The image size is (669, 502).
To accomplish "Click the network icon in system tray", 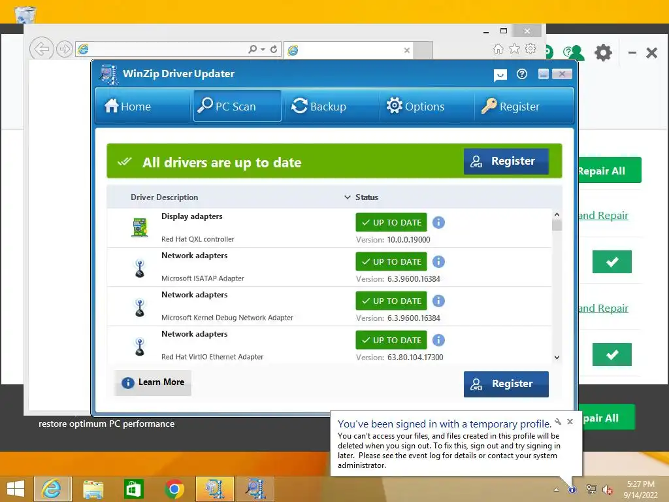I will point(592,490).
